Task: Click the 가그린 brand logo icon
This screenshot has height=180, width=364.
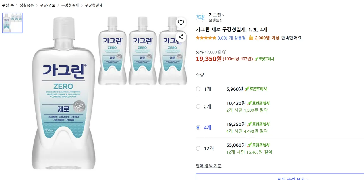Action: [x=200, y=17]
